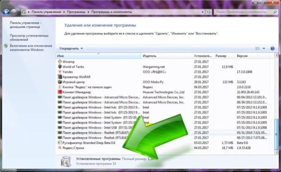Go back with the blue Back arrow
281x172 pixels.
point(6,12)
